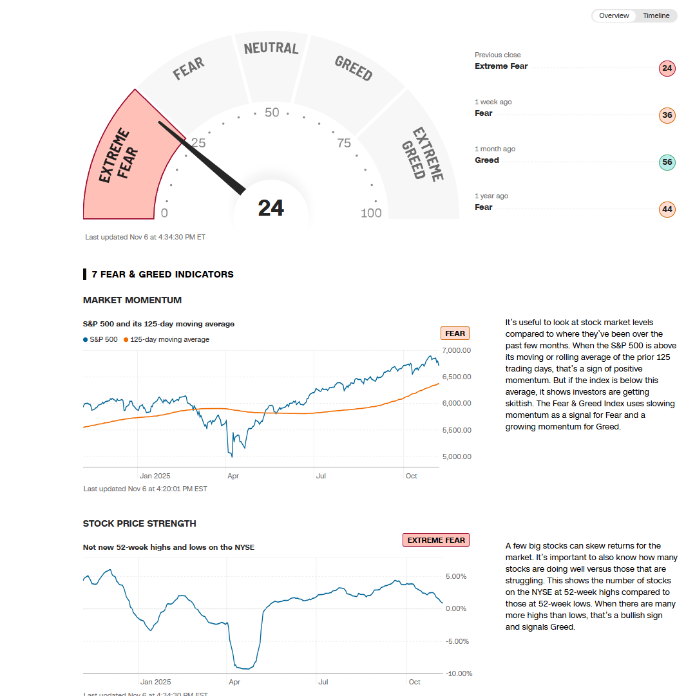Click the Stock Price Strength heading
695x696 pixels.
pos(140,523)
